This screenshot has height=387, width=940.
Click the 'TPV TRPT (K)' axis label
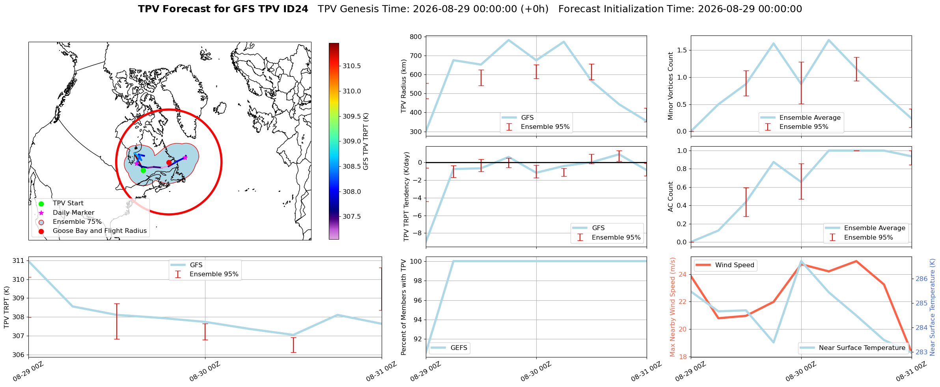[7, 307]
